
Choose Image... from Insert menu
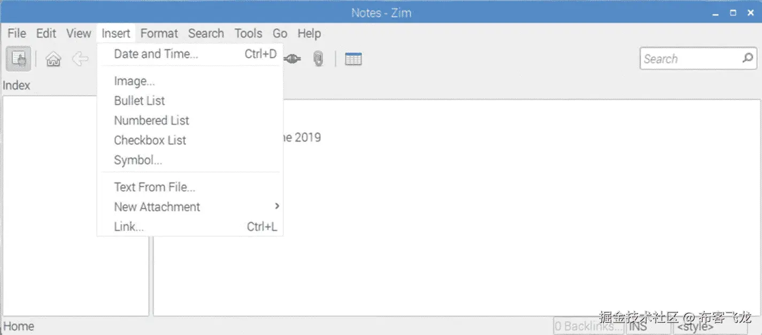tap(134, 81)
